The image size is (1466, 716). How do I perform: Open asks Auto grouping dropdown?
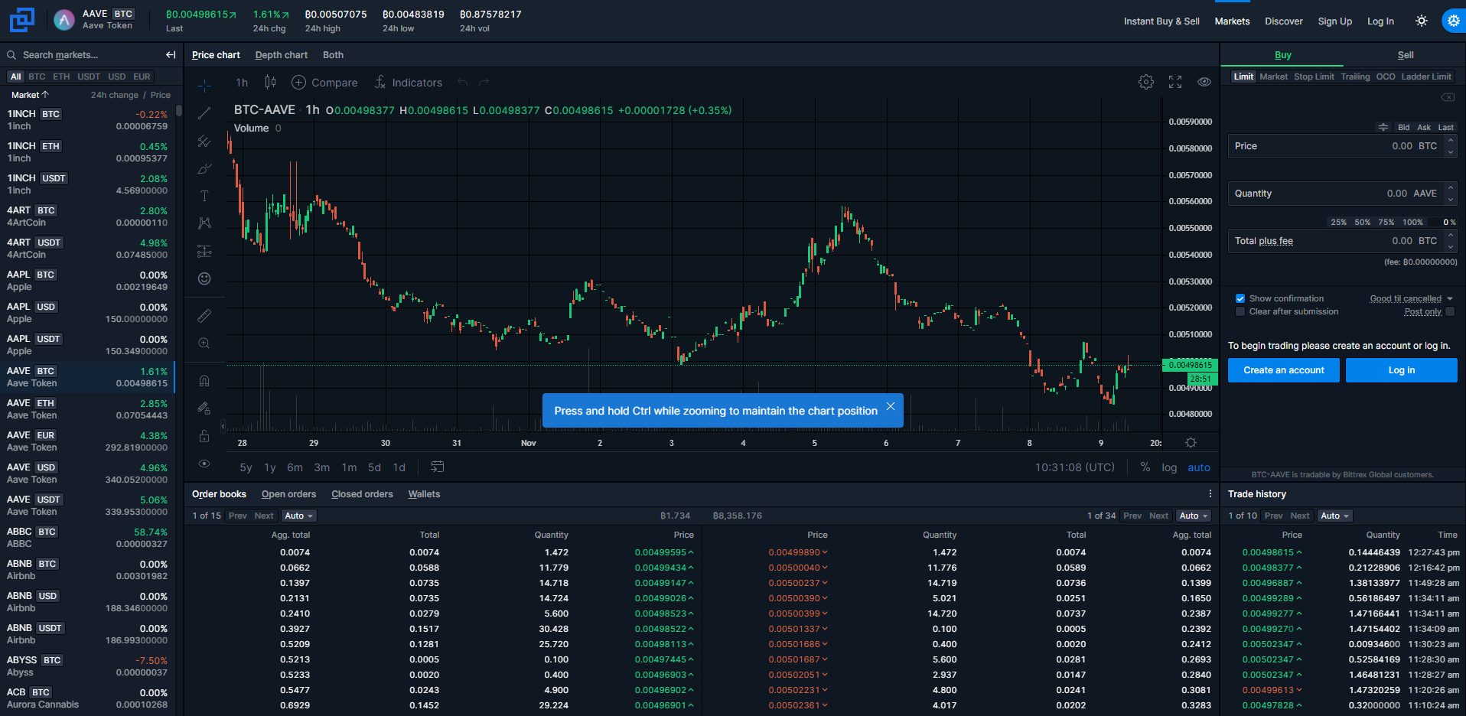pyautogui.click(x=1194, y=516)
